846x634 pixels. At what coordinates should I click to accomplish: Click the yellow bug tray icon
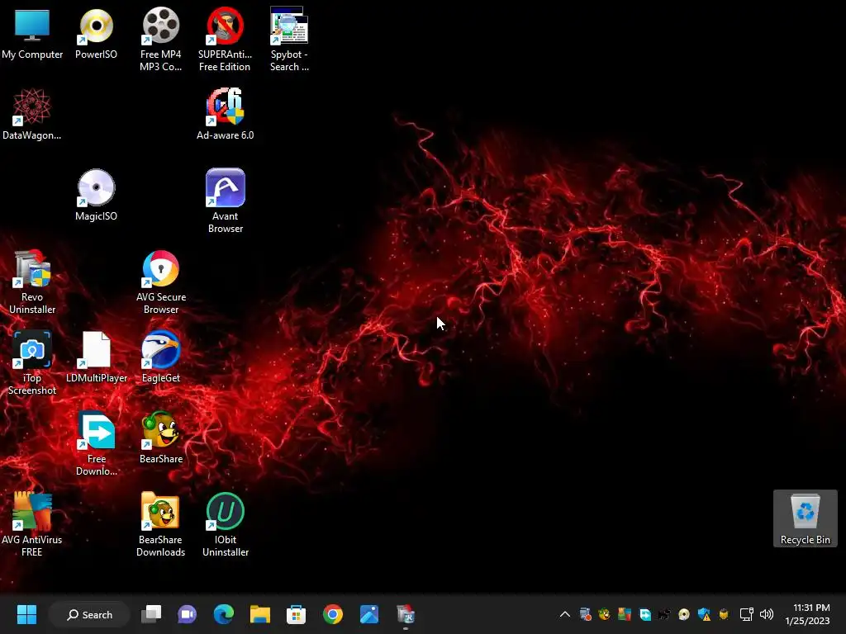(724, 614)
